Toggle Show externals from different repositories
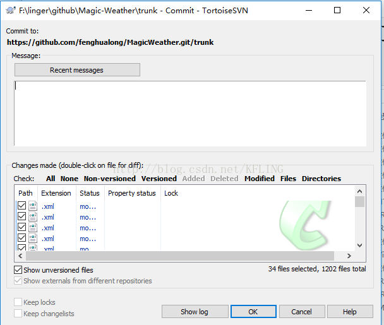Image resolution: width=384 pixels, height=325 pixels. point(18,281)
